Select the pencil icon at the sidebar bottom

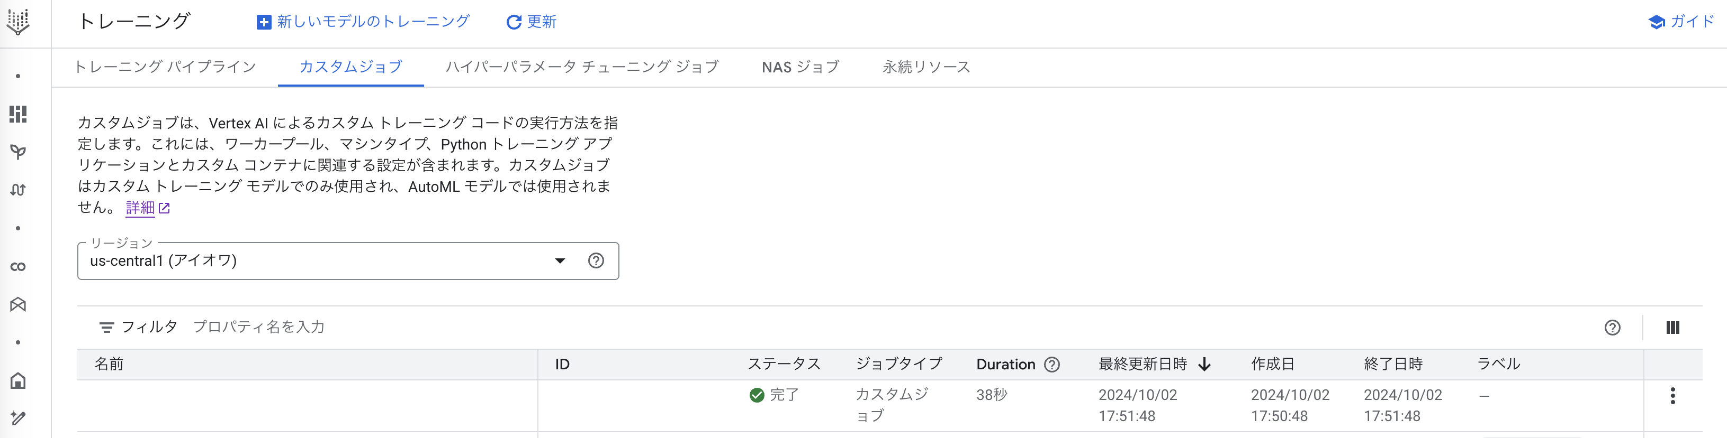click(17, 418)
